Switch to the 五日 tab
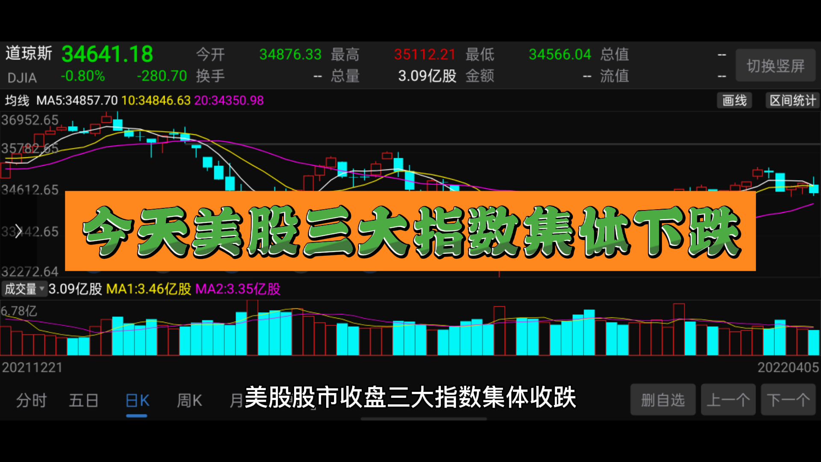The height and width of the screenshot is (462, 821). 84,401
